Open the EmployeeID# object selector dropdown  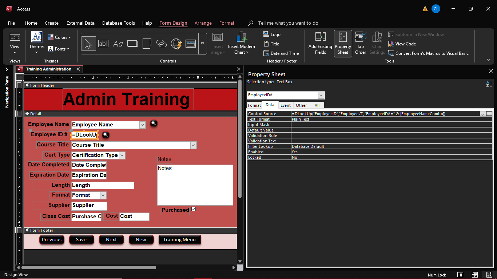pyautogui.click(x=321, y=95)
